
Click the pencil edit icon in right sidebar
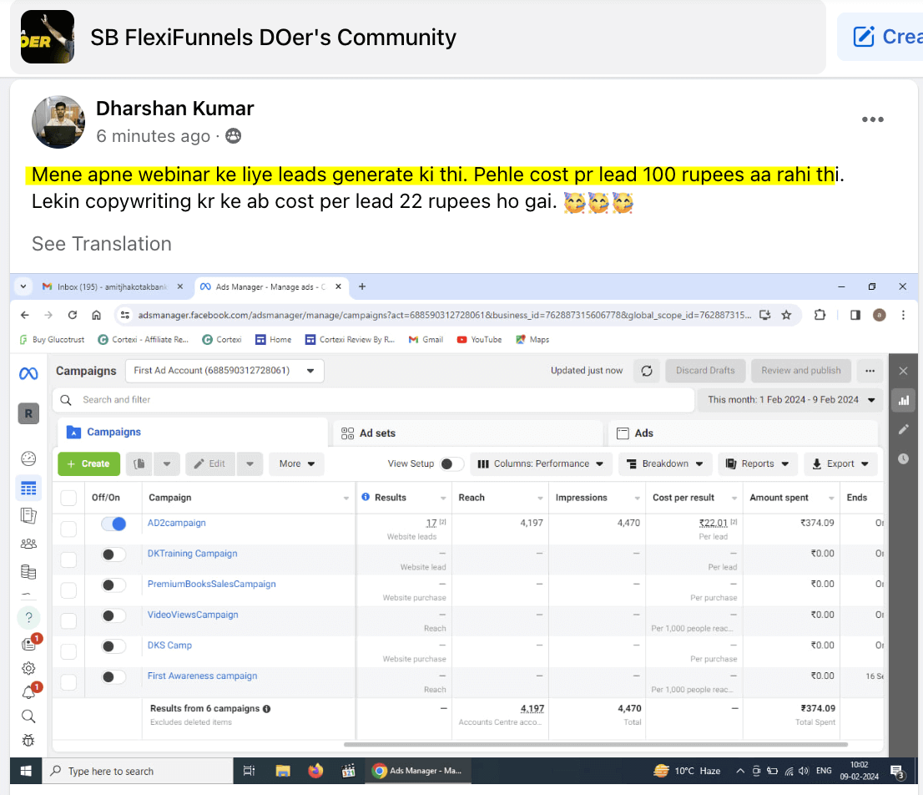click(903, 429)
